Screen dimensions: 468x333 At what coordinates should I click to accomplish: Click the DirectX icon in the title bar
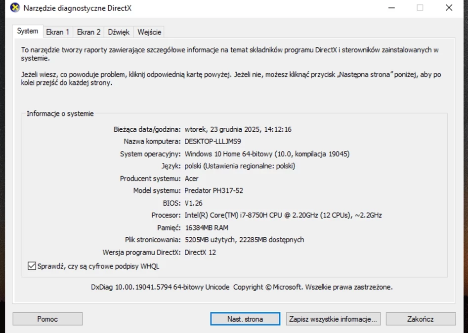(x=15, y=8)
